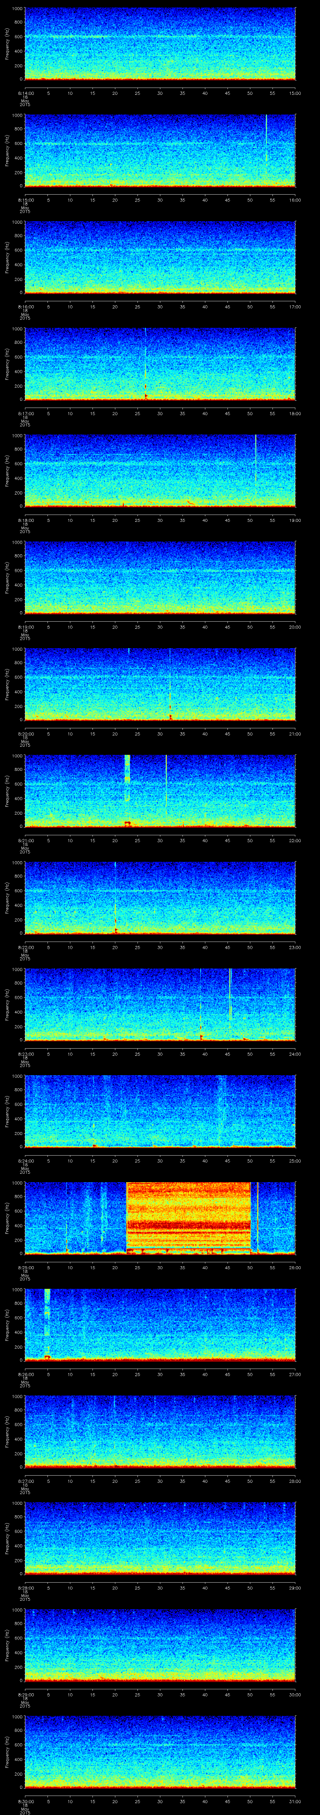
Task: Click the 8:24:00 start time label
Action: point(25,1161)
